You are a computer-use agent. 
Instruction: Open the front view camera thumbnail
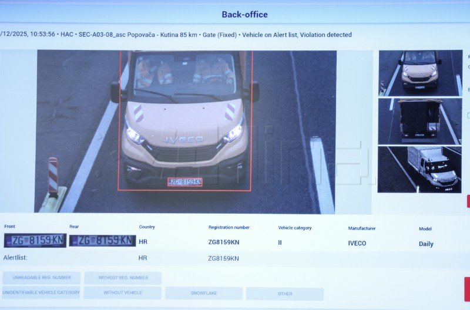(x=419, y=73)
